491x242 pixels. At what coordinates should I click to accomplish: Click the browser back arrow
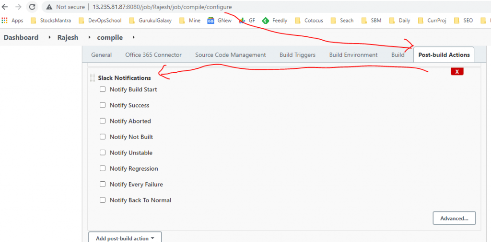pos(5,7)
